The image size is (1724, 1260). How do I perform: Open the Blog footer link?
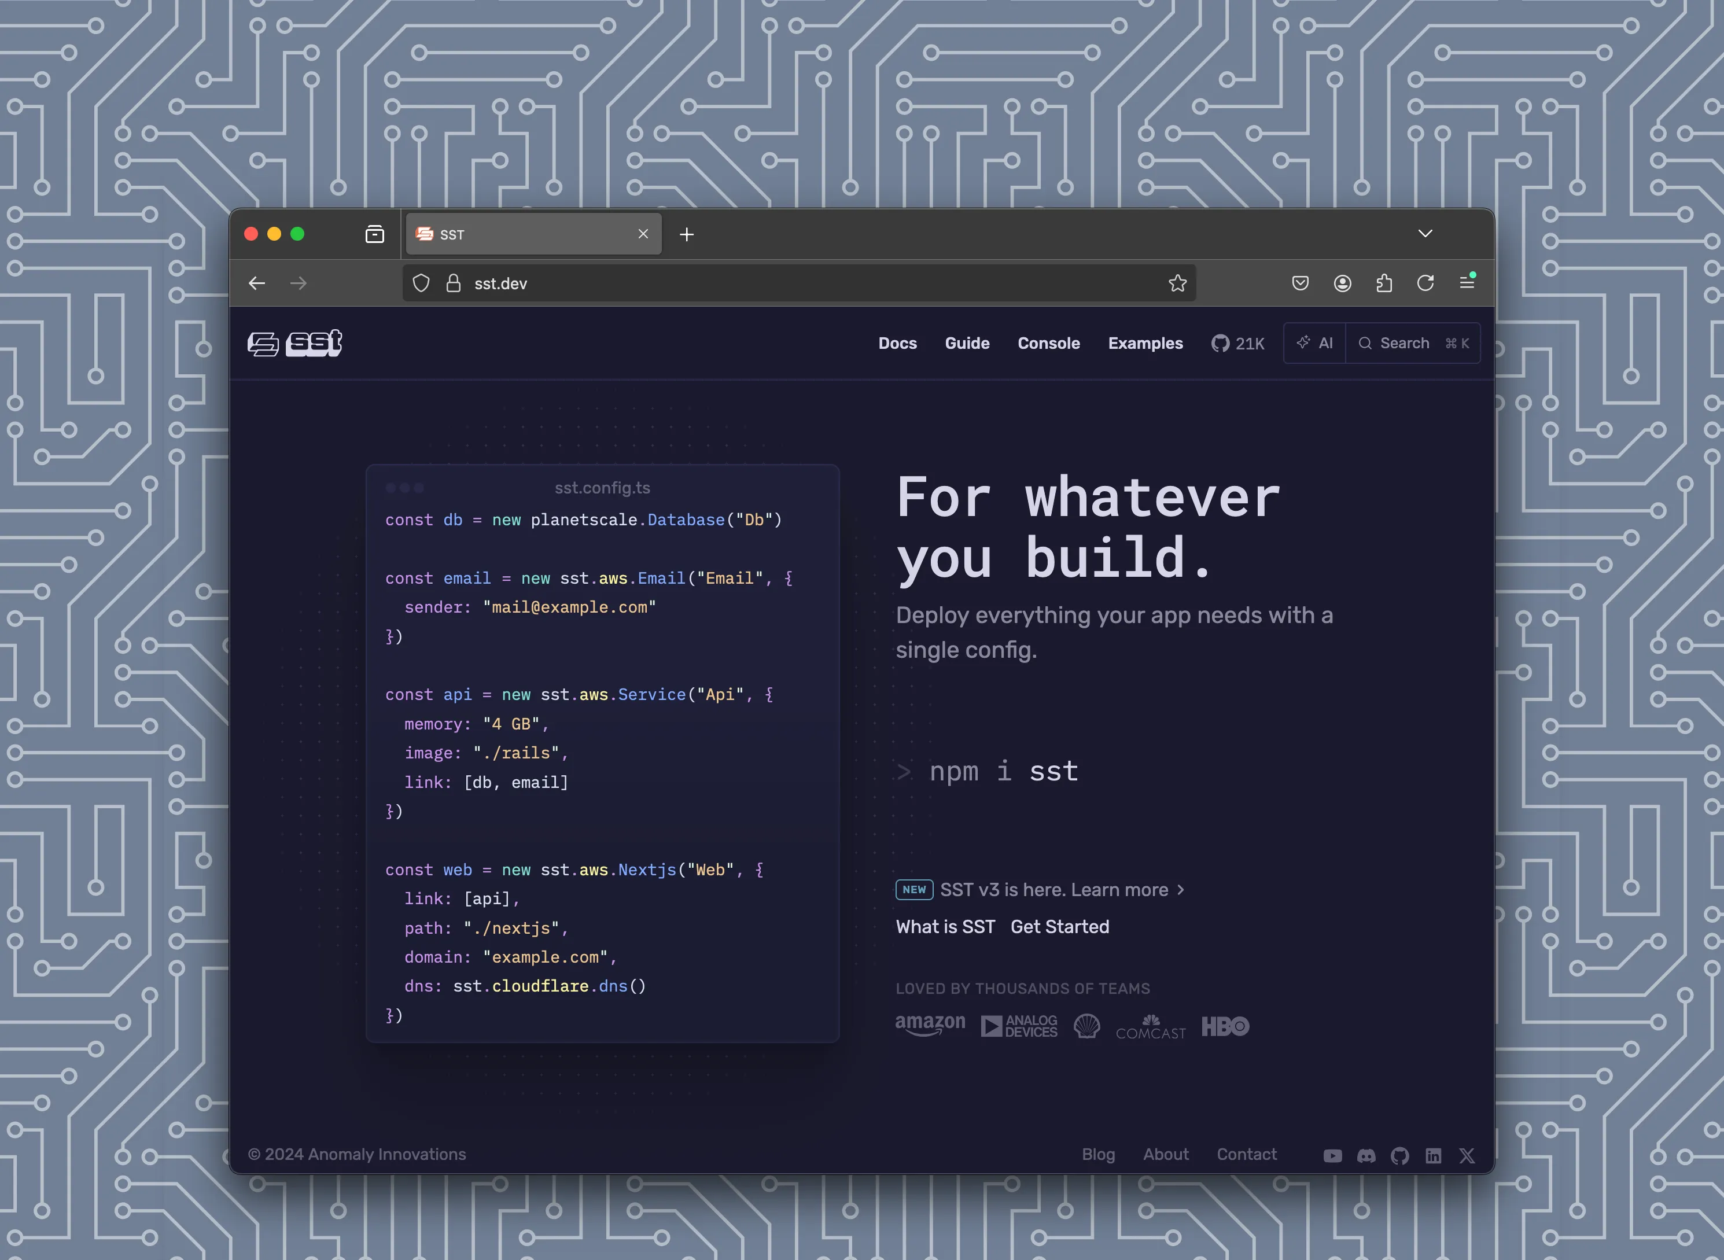[1097, 1154]
